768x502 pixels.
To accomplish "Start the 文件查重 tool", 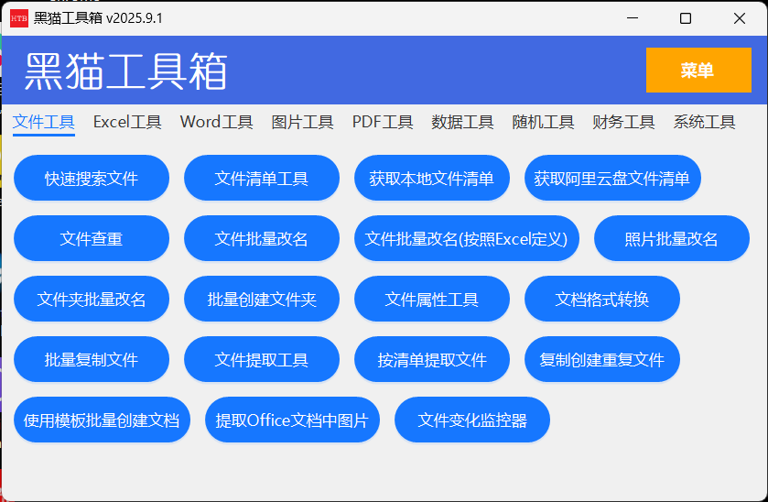I will pos(92,239).
